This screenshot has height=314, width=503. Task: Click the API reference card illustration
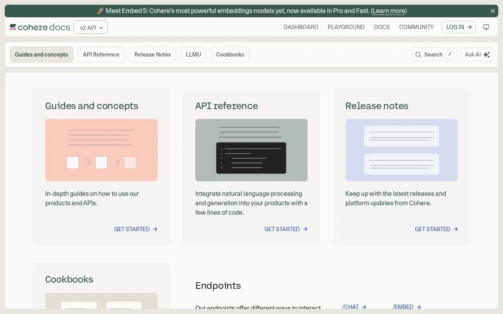pos(251,150)
